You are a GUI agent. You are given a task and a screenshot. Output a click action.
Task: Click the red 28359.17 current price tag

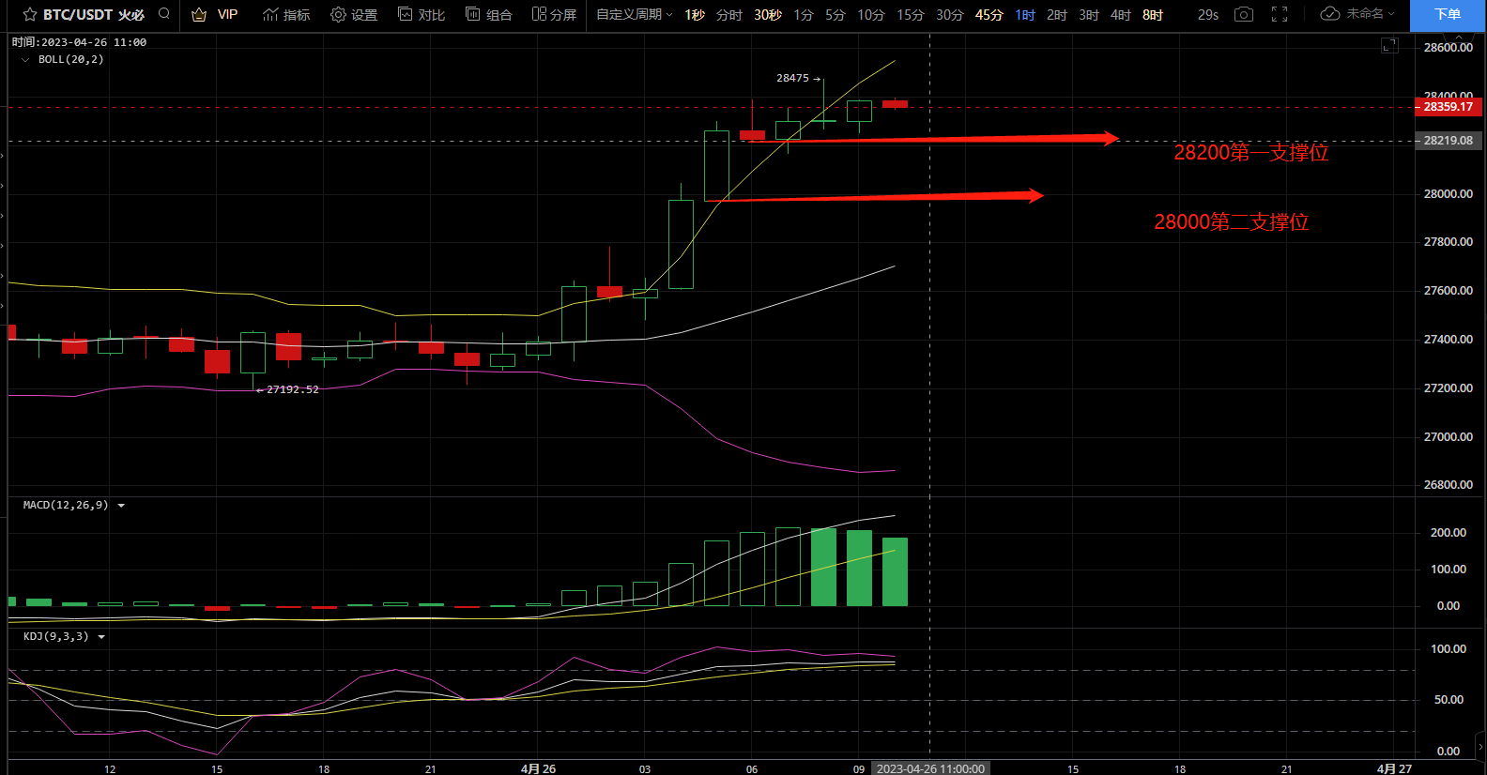tap(1449, 107)
